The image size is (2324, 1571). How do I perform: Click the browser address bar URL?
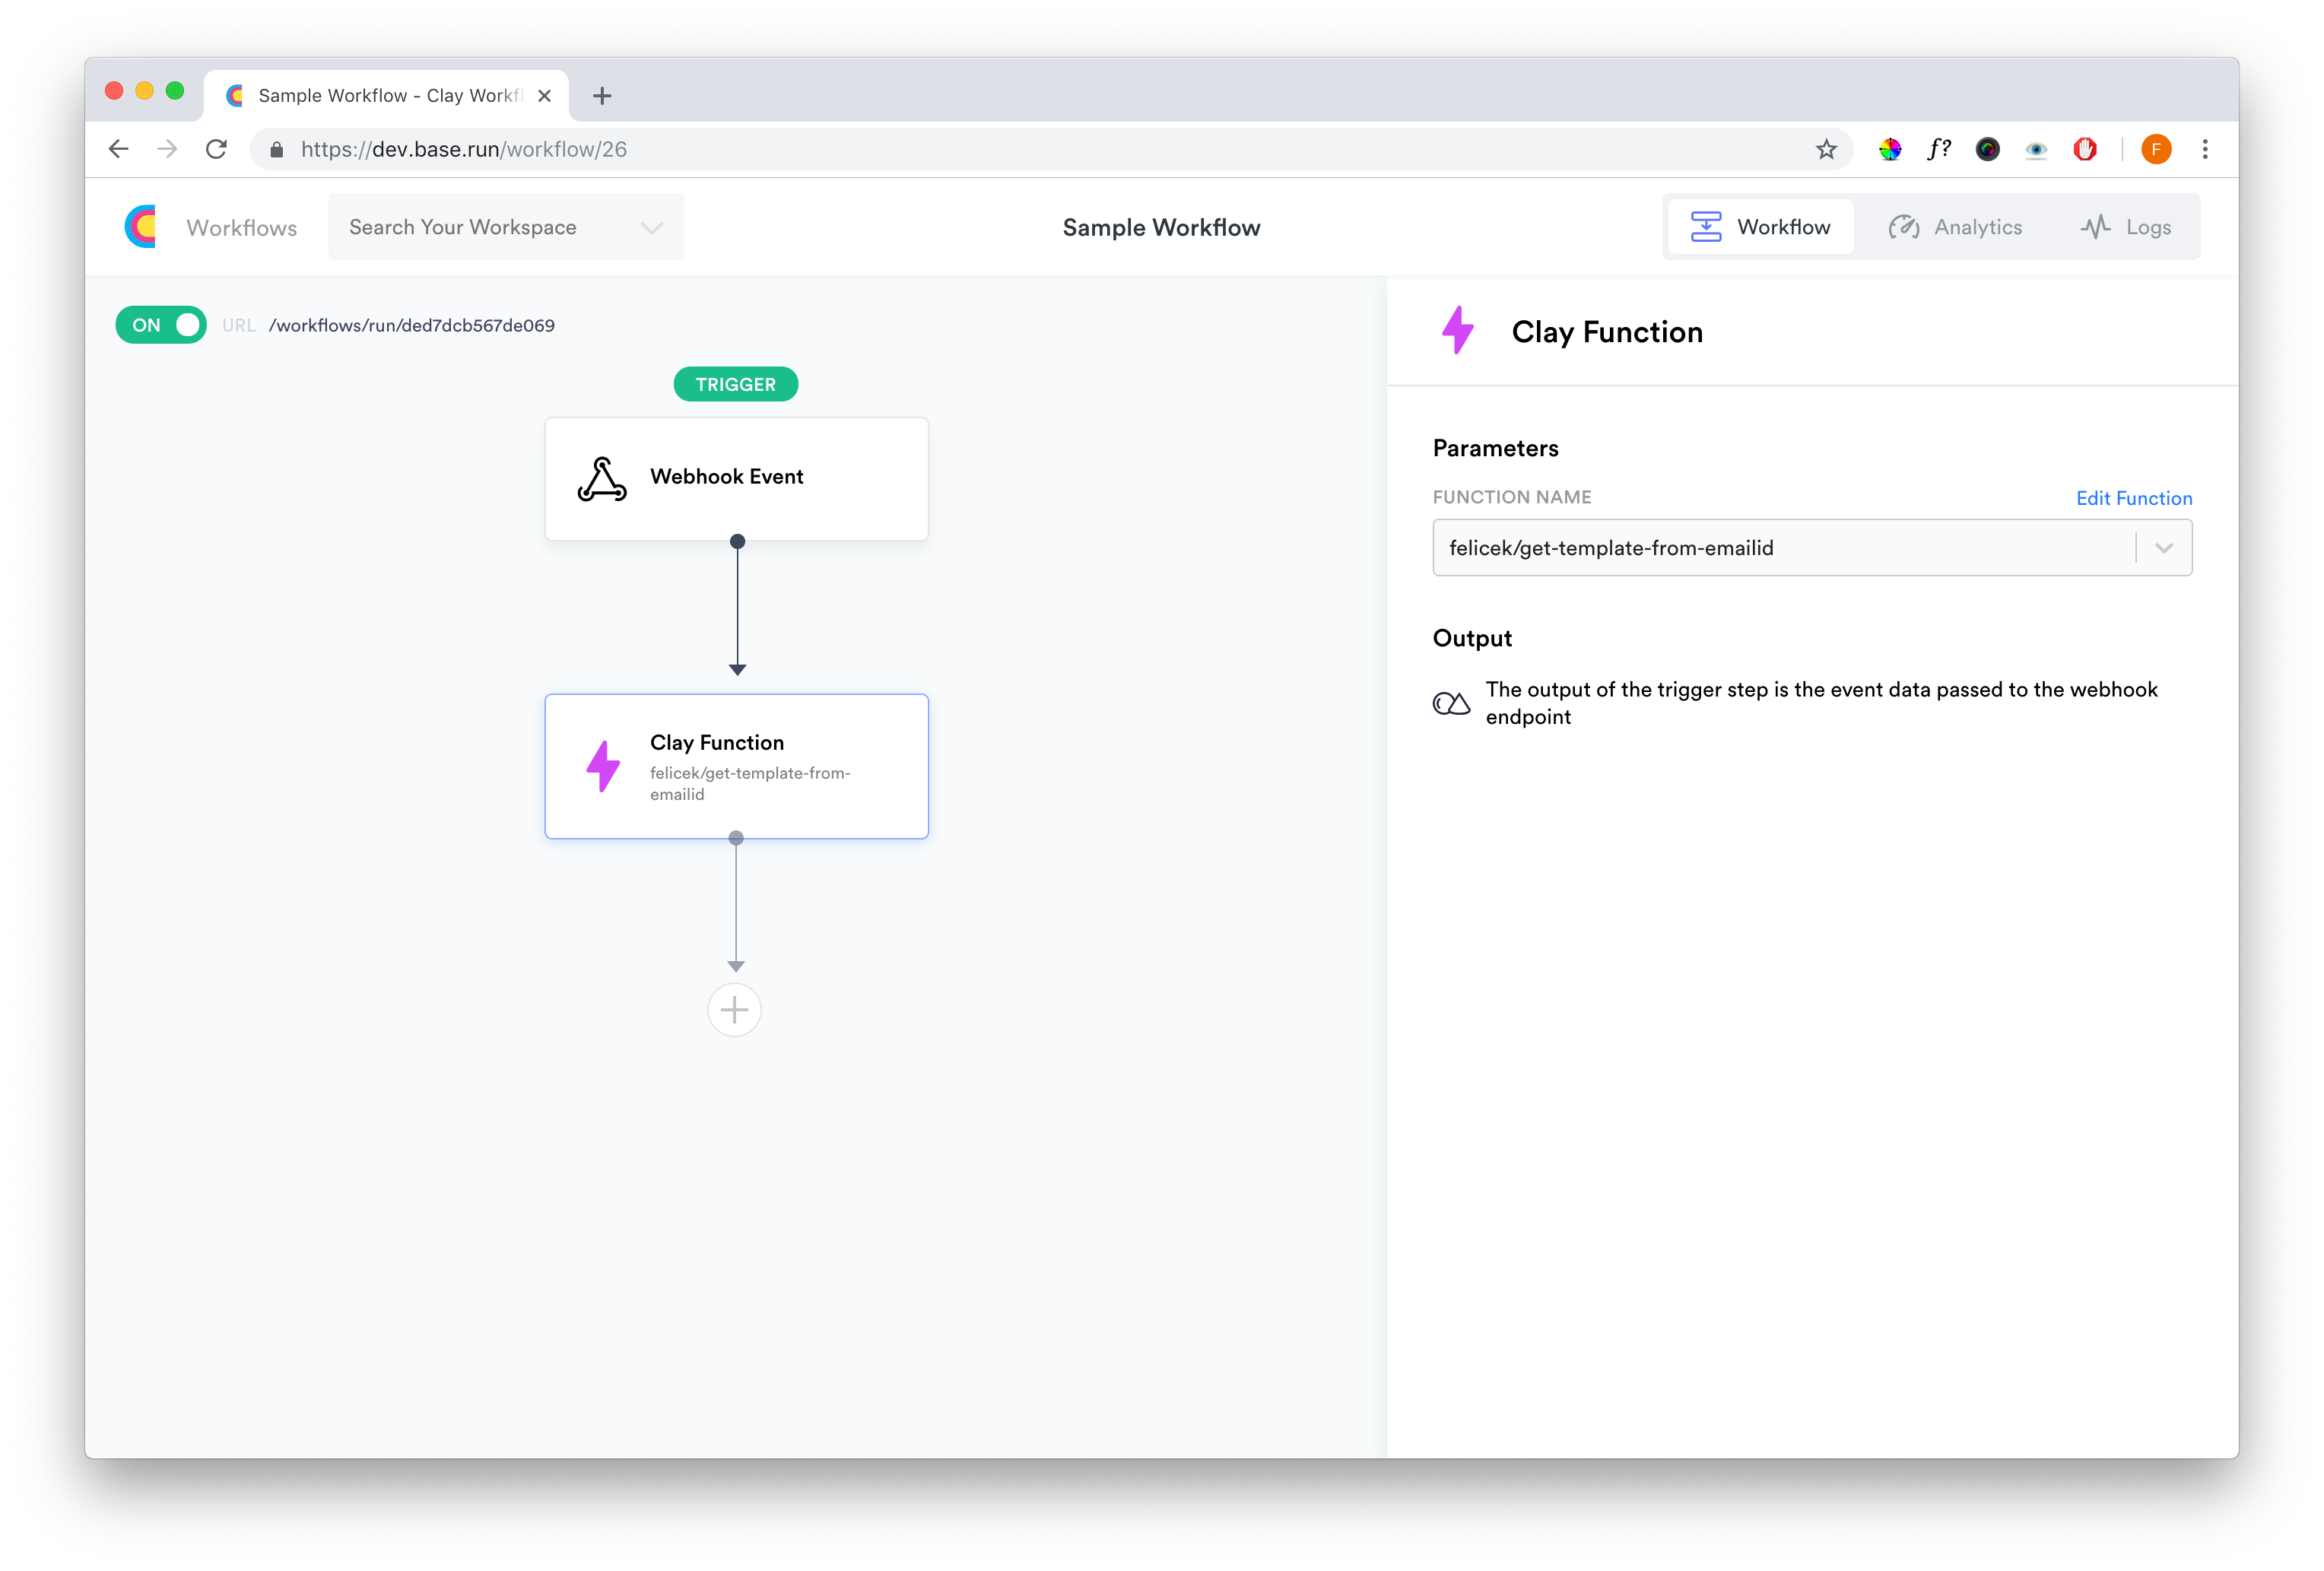tap(464, 150)
